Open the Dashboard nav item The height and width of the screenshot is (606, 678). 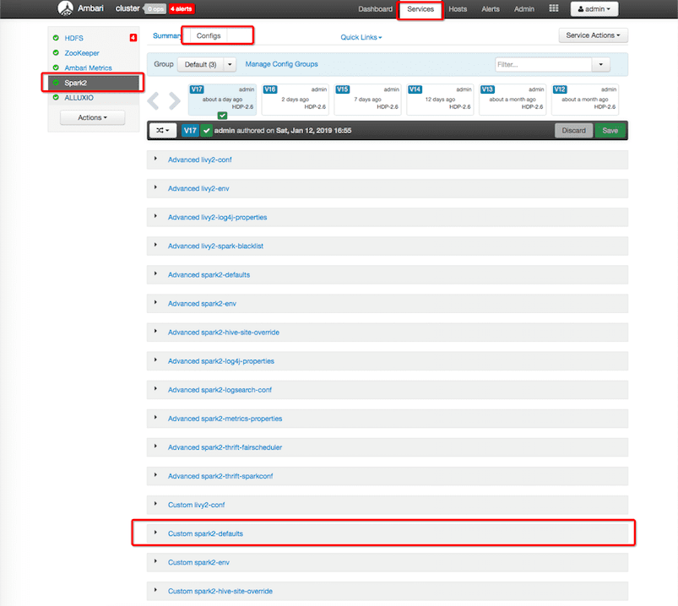(x=376, y=9)
